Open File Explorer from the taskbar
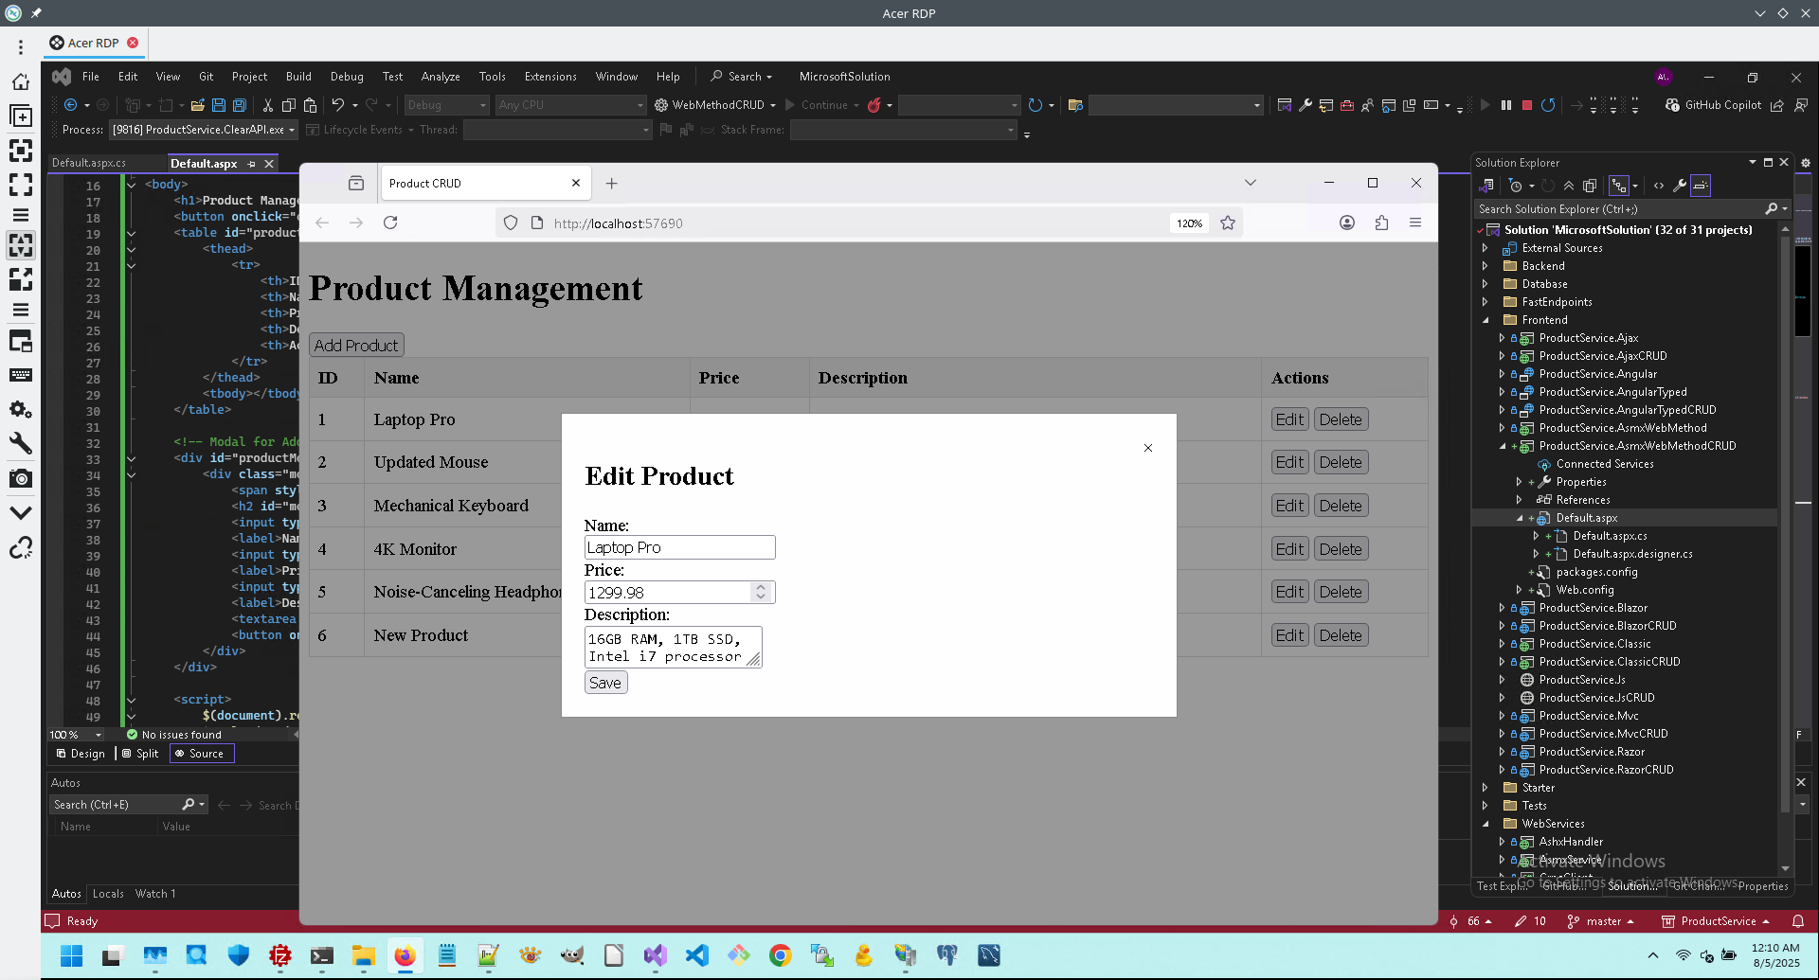The width and height of the screenshot is (1819, 980). pyautogui.click(x=363, y=955)
